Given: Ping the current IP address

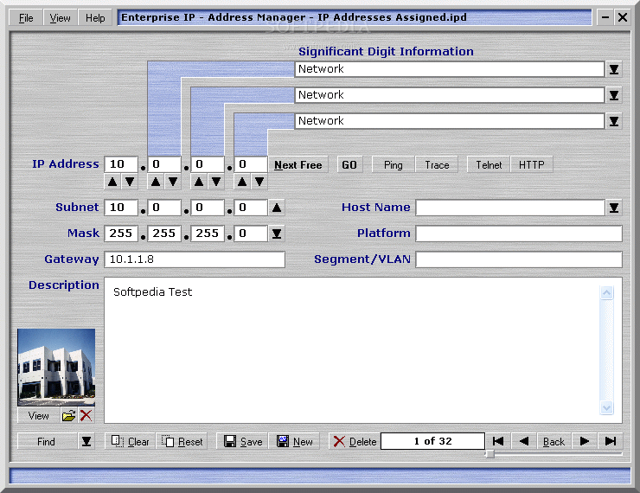Looking at the screenshot, I should tap(394, 165).
